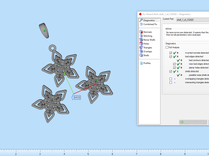The width and height of the screenshot is (209, 156).
Task: Click the red Fix Wizard title icon
Action: click(x=140, y=14)
